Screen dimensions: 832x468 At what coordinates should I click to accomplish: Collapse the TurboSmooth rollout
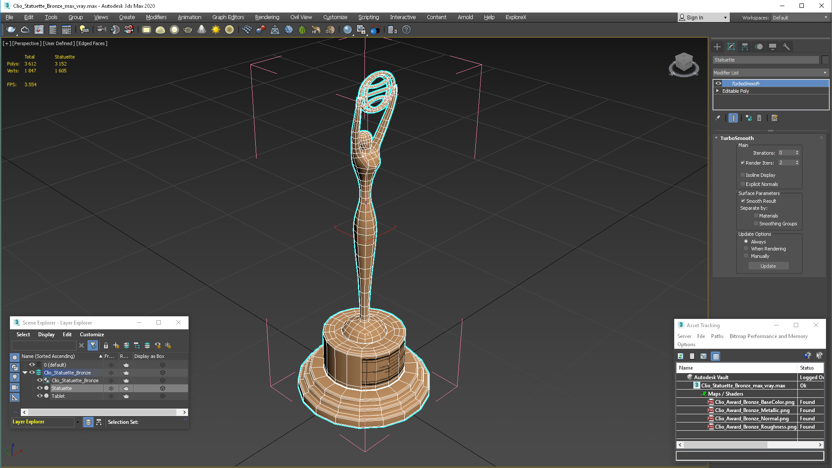pyautogui.click(x=716, y=138)
